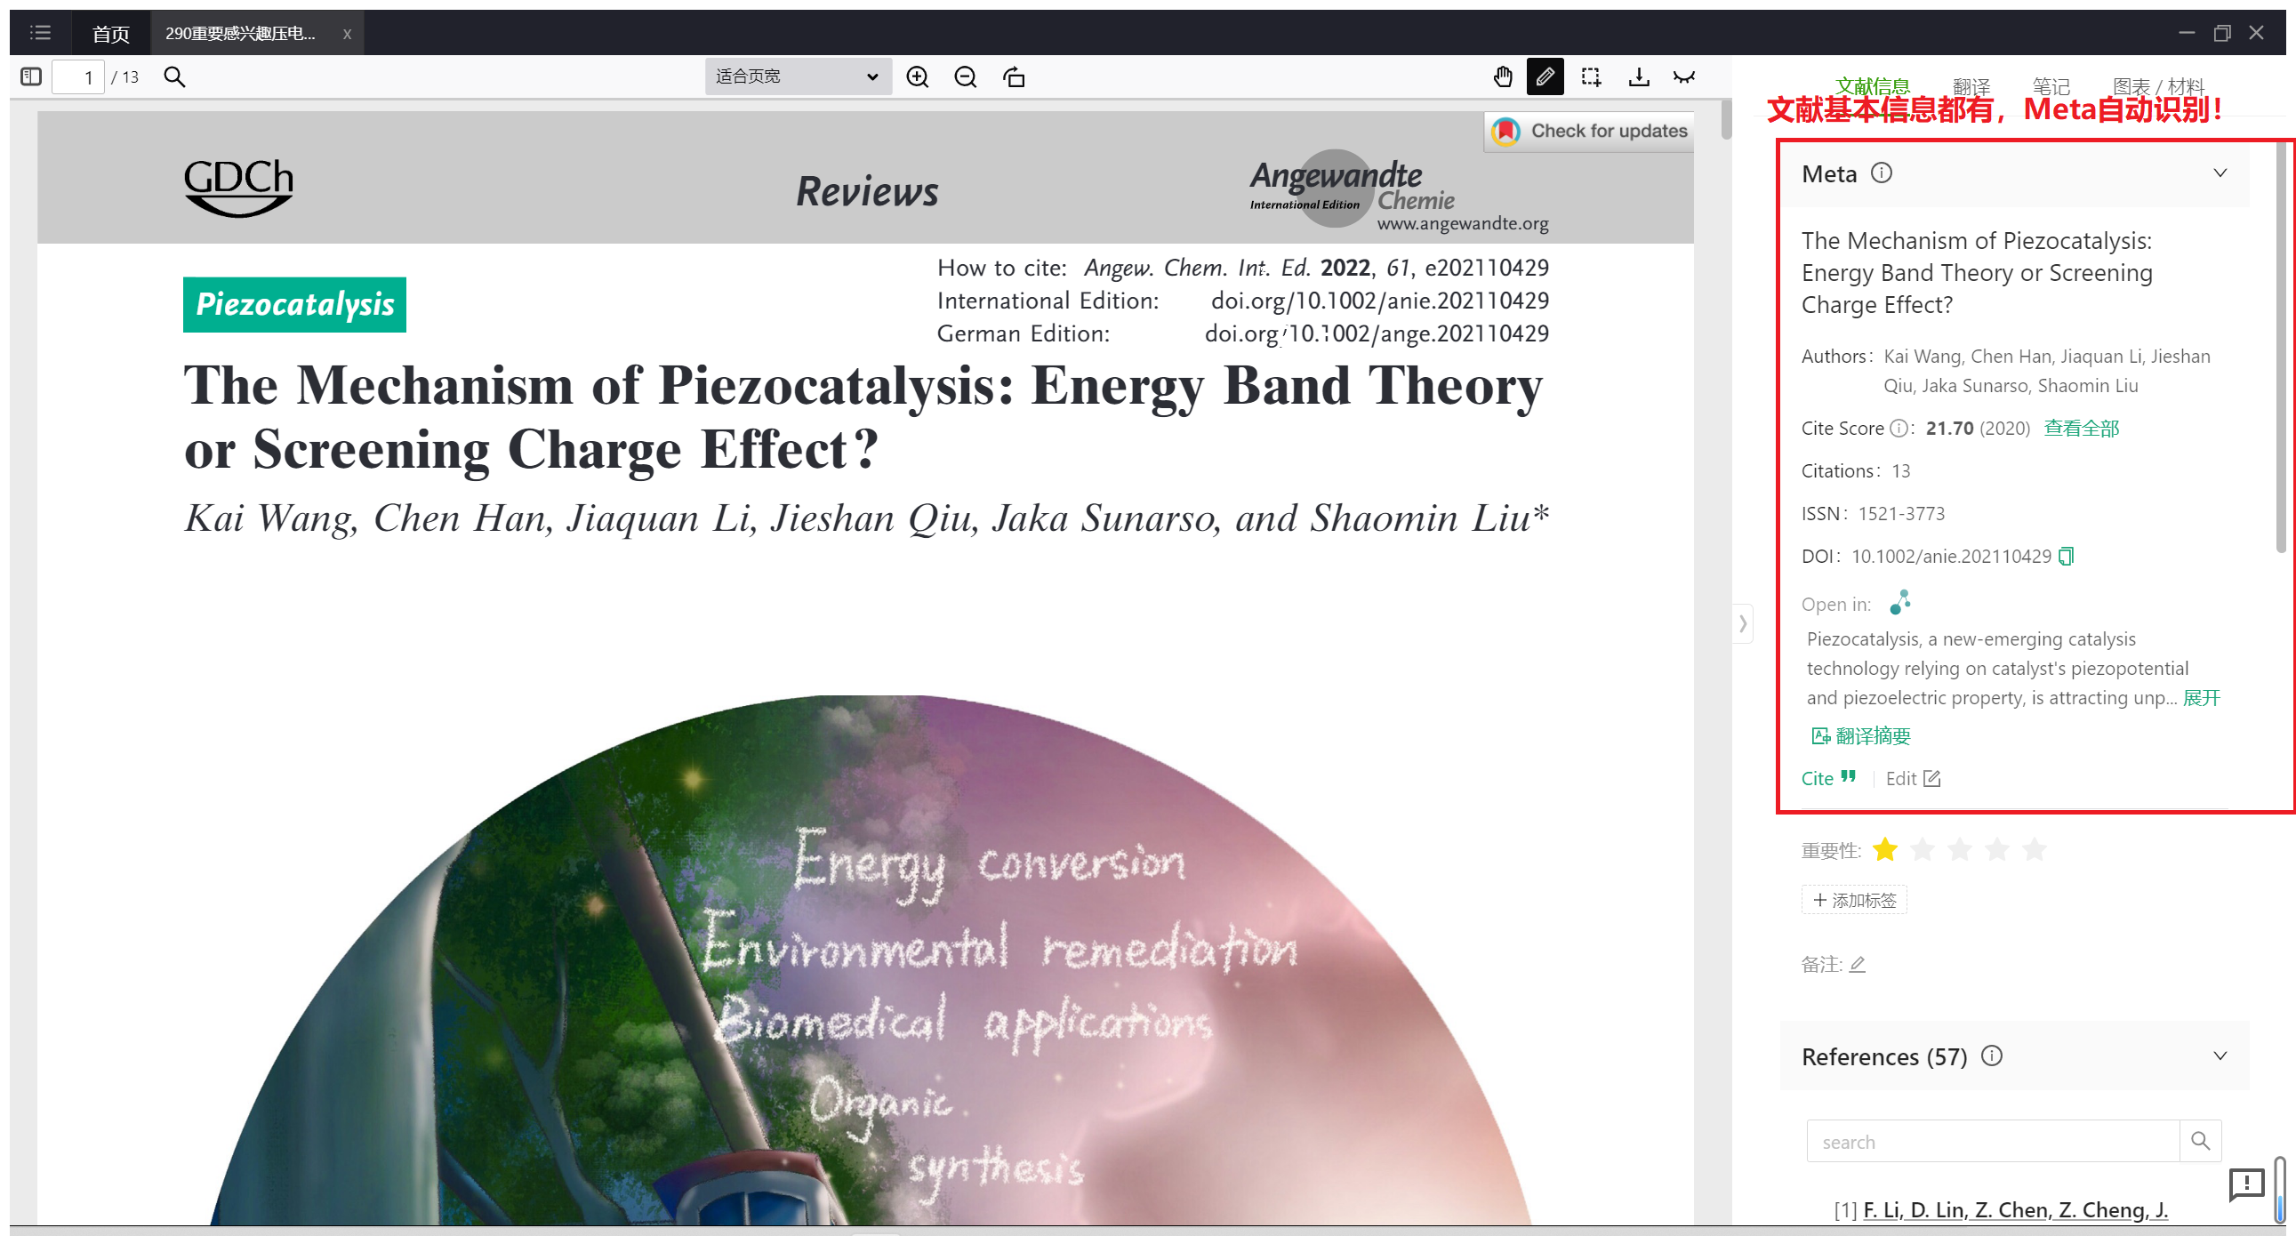This screenshot has width=2296, height=1236.
Task: Edit the 备注 note pencil icon
Action: pyautogui.click(x=1857, y=964)
